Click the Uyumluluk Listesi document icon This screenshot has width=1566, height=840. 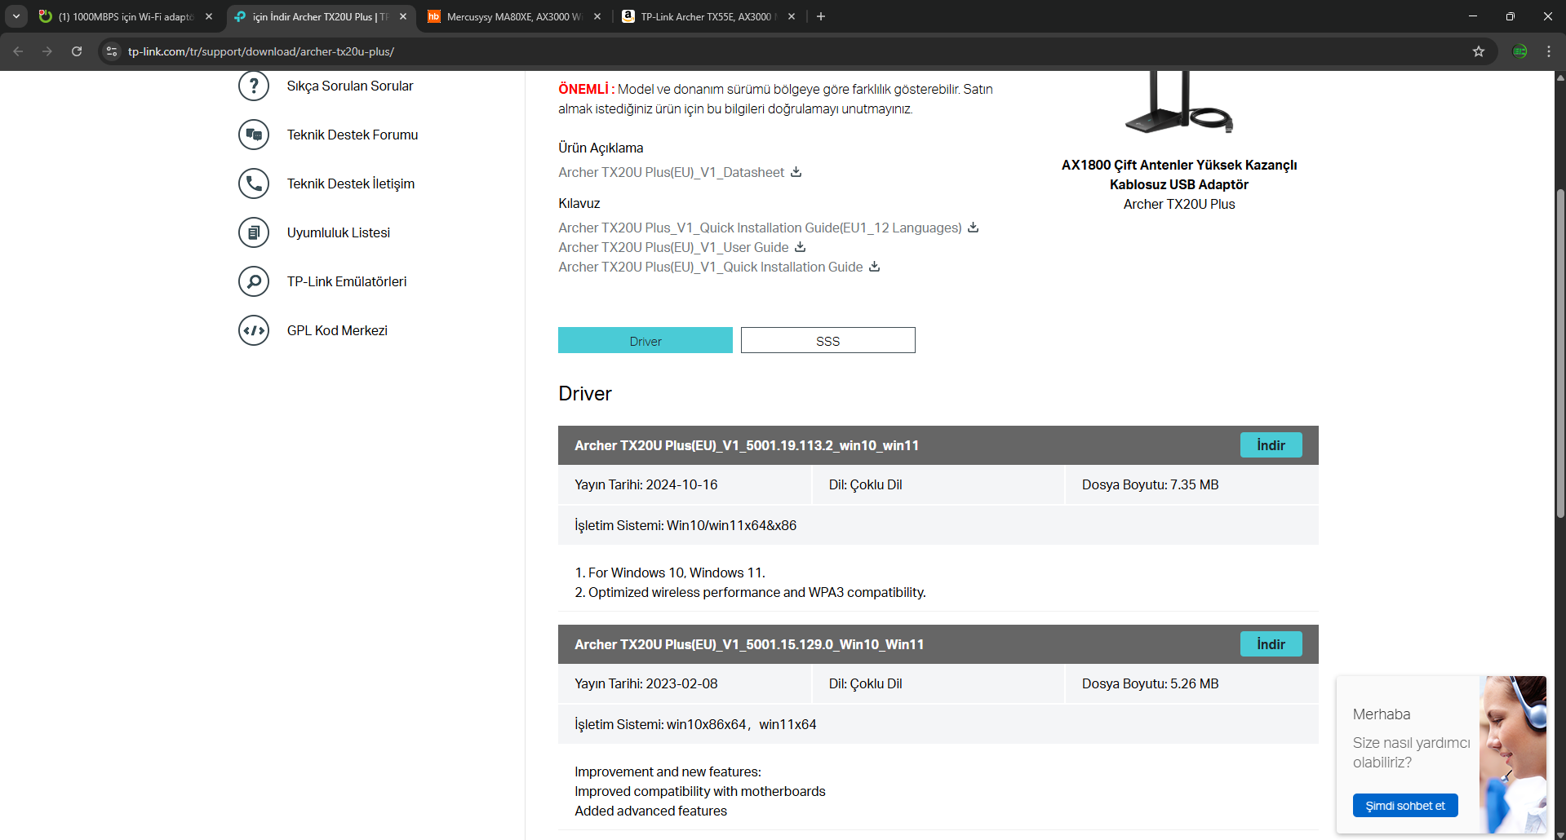[x=254, y=232]
